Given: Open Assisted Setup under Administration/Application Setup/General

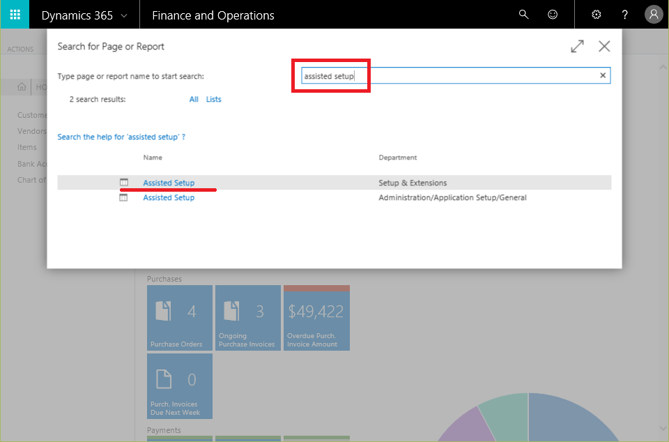Looking at the screenshot, I should [x=169, y=197].
